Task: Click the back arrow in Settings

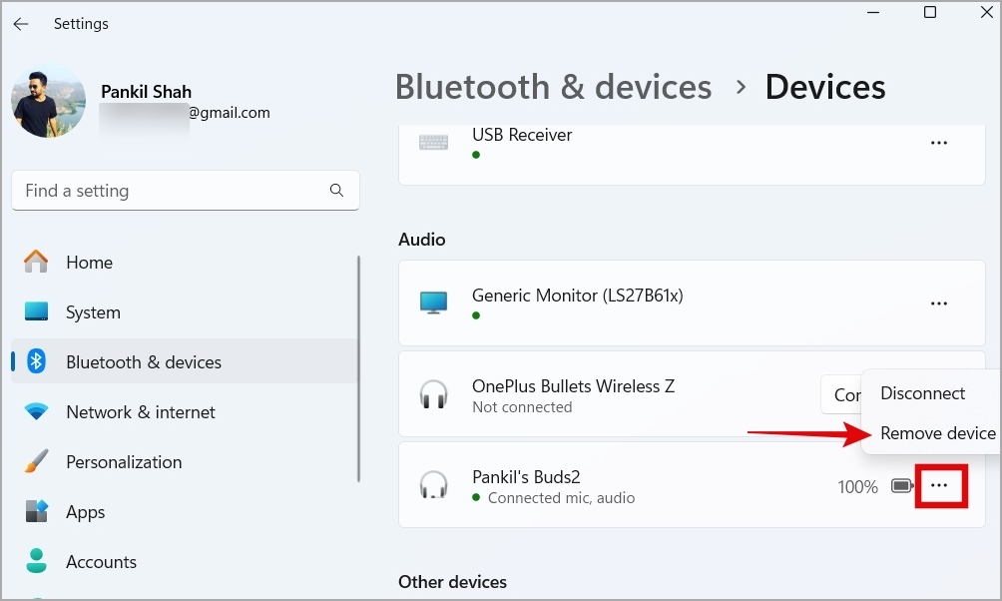Action: (21, 24)
